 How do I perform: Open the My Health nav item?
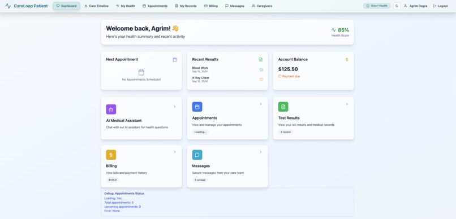pos(126,6)
